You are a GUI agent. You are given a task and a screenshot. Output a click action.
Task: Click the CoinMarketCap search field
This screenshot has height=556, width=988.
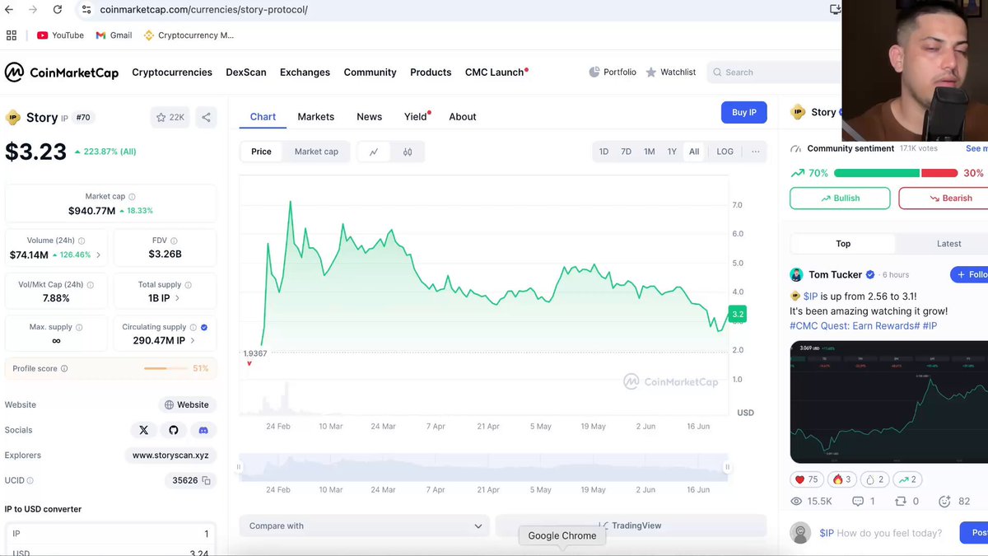tap(773, 72)
